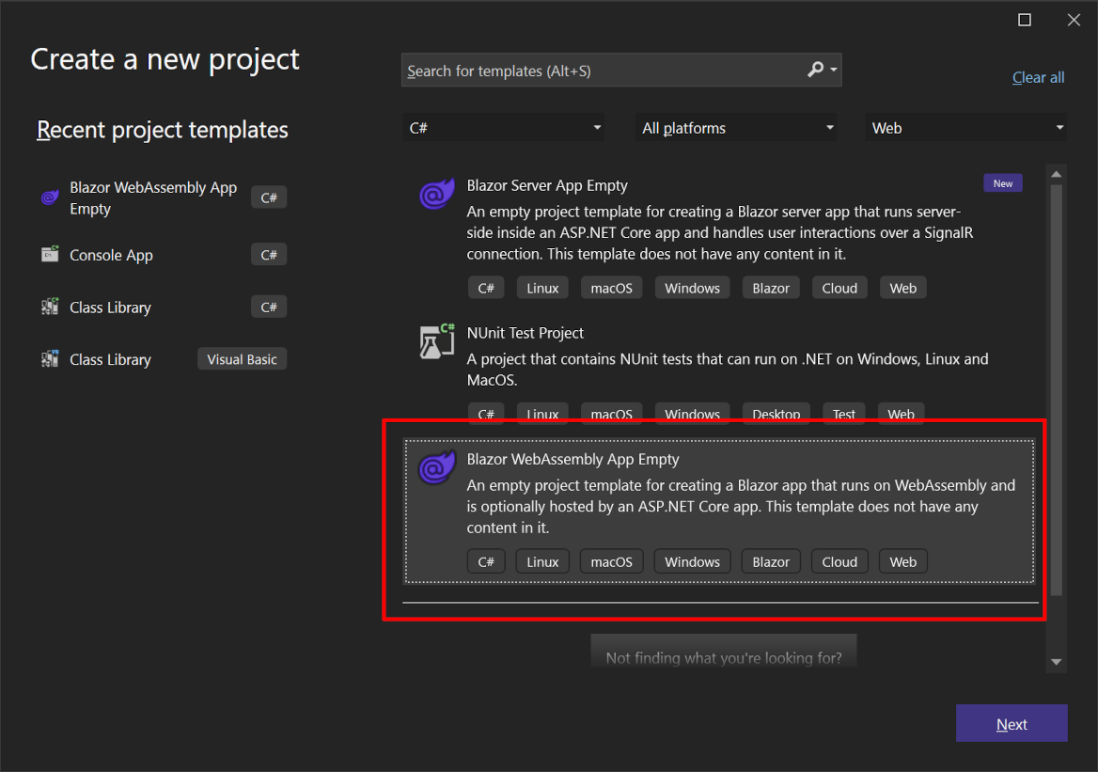The width and height of the screenshot is (1098, 772).
Task: Click the Blazor WebAssembly icon in recent list
Action: (49, 197)
